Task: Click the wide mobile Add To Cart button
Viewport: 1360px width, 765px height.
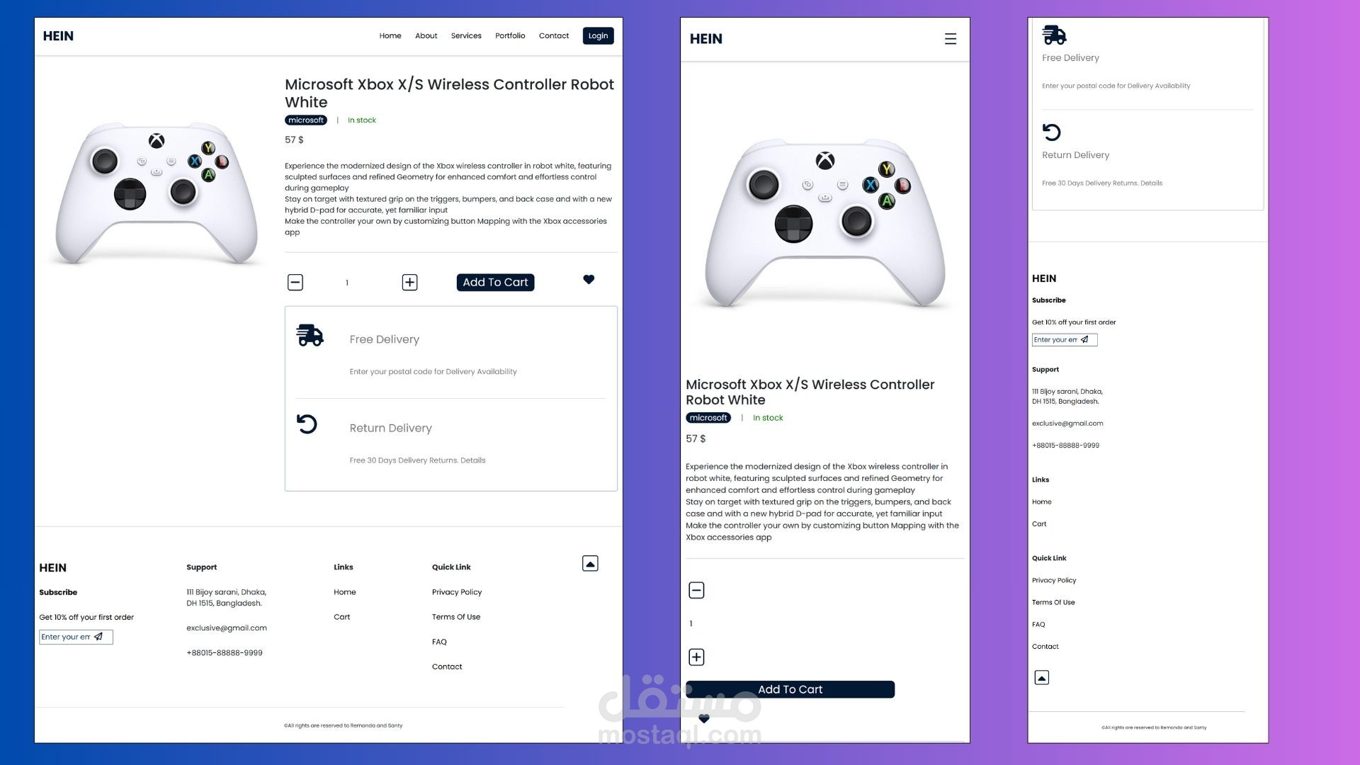Action: tap(790, 690)
